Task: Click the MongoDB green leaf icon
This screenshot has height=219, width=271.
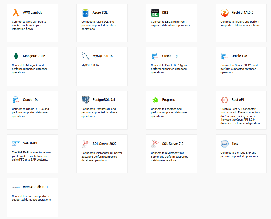Action: point(16,56)
